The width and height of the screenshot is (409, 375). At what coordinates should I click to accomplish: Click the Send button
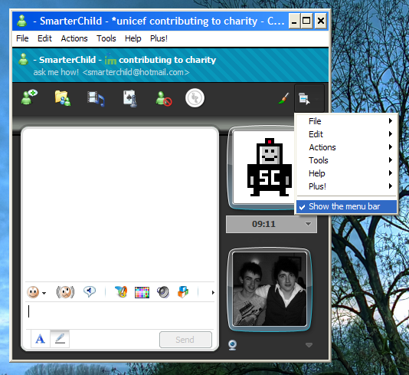coord(185,340)
